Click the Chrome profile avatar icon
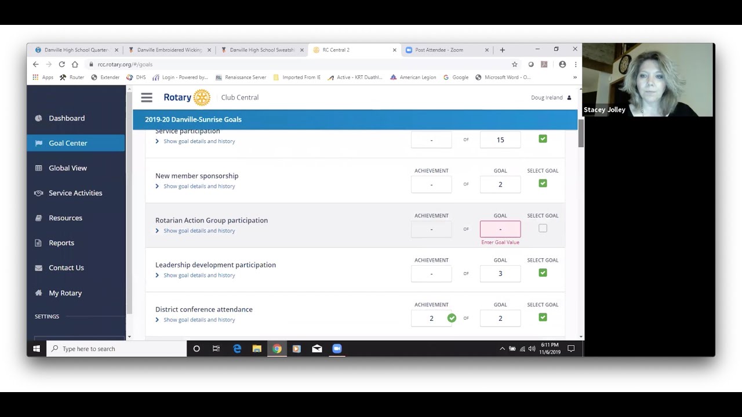Screen dimensions: 742x417 click(562, 64)
